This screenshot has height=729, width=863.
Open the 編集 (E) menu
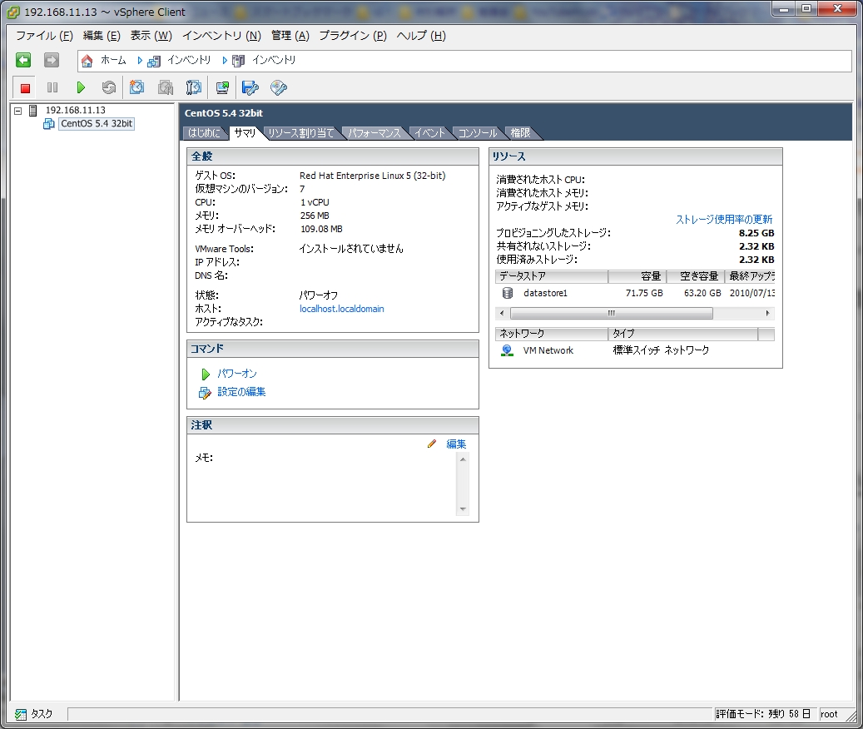click(x=102, y=36)
